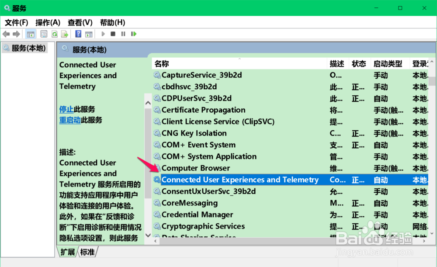Open the 帮助(H) menu
This screenshot has width=437, height=267.
click(113, 23)
